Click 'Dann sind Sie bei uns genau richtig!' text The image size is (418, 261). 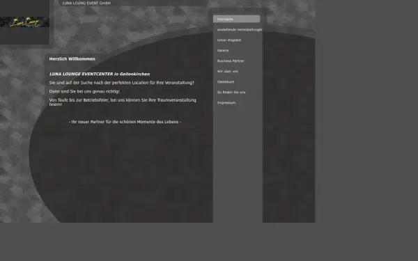click(x=84, y=91)
